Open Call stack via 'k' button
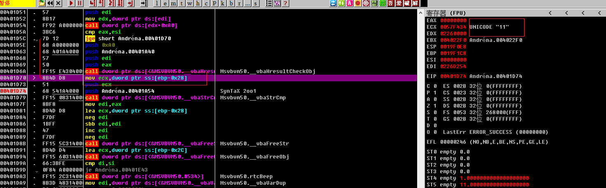The height and width of the screenshot is (188, 606). click(x=223, y=3)
